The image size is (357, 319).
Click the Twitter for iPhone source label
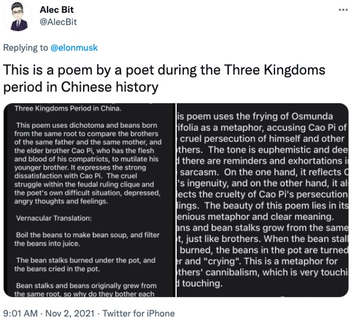coord(138,313)
